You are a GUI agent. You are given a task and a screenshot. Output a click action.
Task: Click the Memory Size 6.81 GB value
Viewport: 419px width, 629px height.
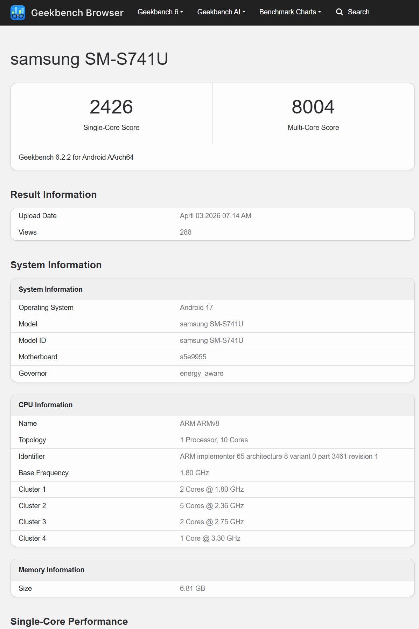(x=192, y=588)
